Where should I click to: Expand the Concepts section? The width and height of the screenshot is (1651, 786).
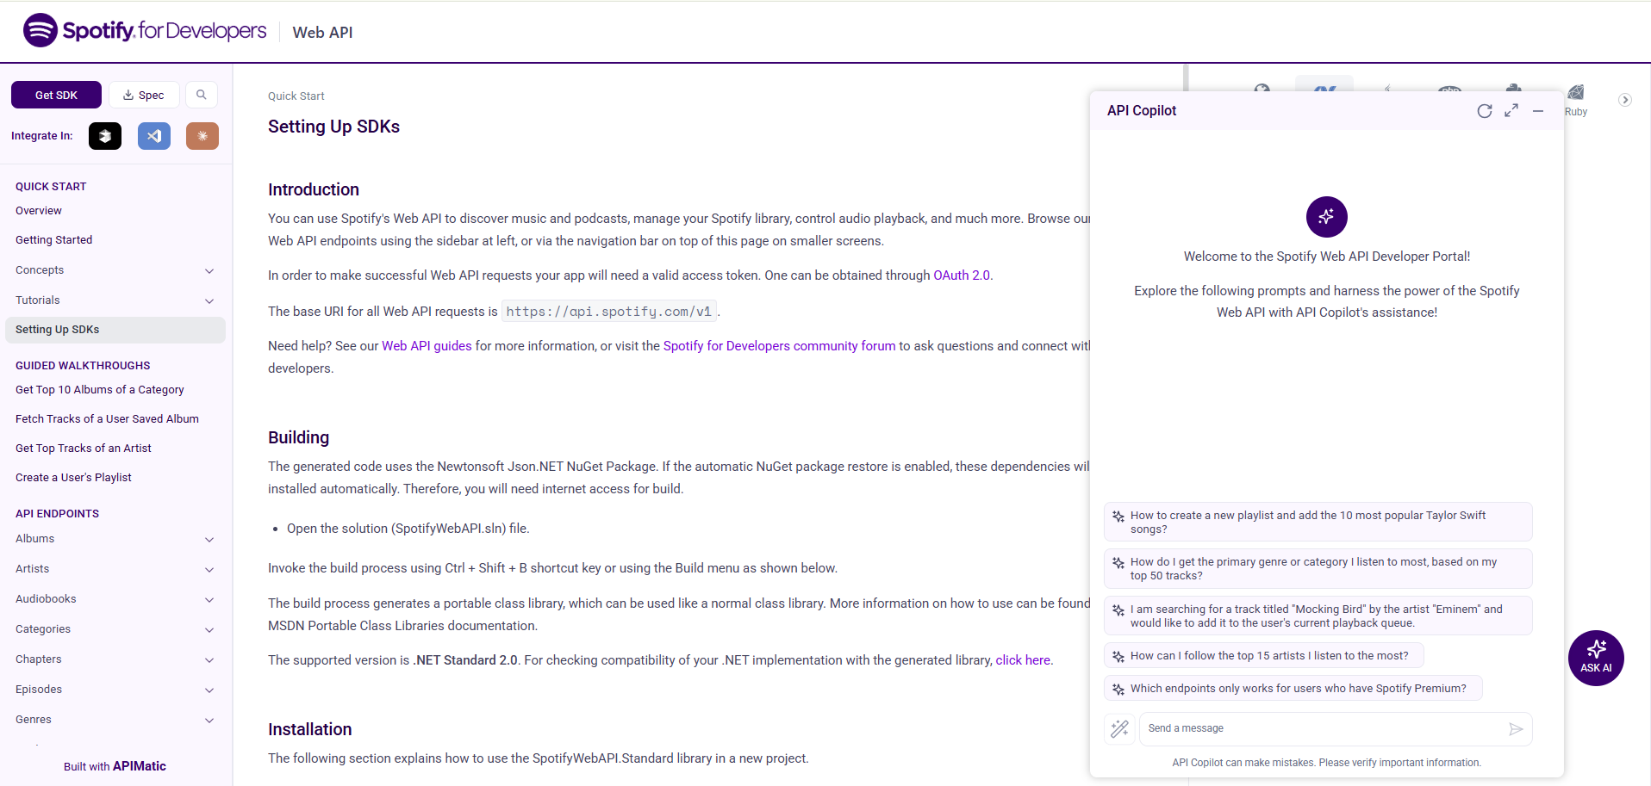point(115,270)
